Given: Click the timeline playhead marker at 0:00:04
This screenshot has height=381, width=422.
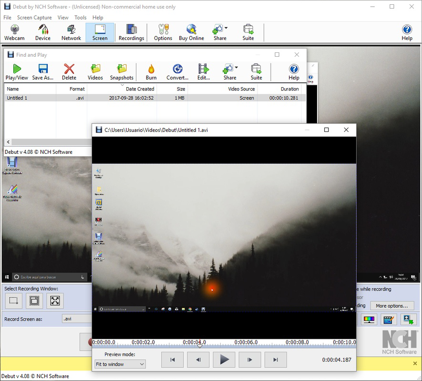Looking at the screenshot, I should (x=200, y=346).
